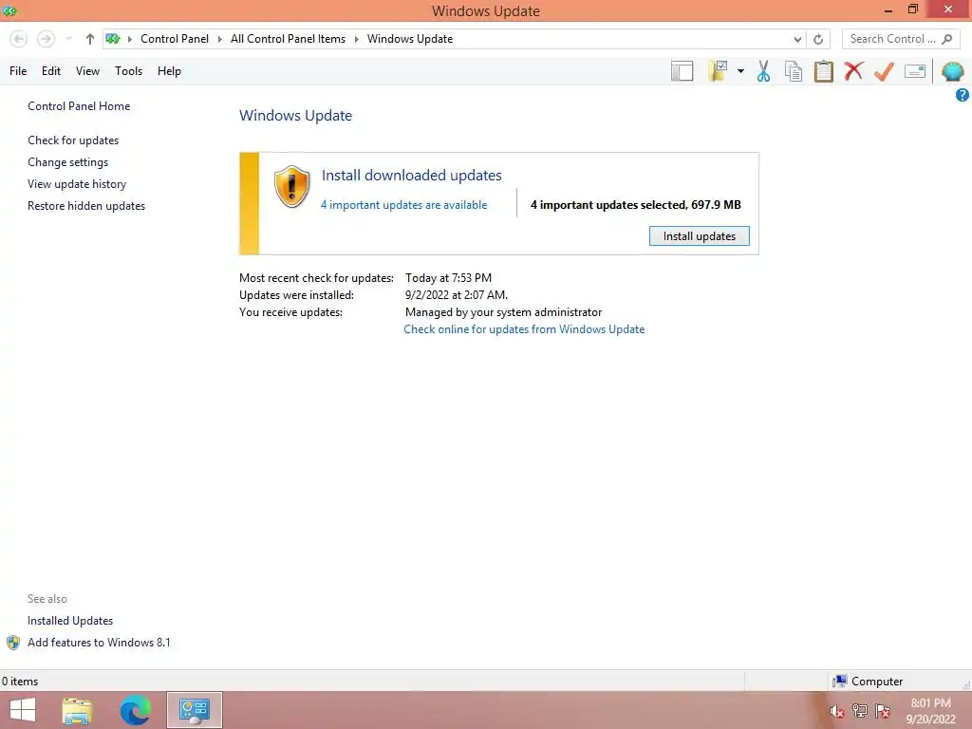Click the Install updates button
The image size is (972, 729).
tap(700, 236)
